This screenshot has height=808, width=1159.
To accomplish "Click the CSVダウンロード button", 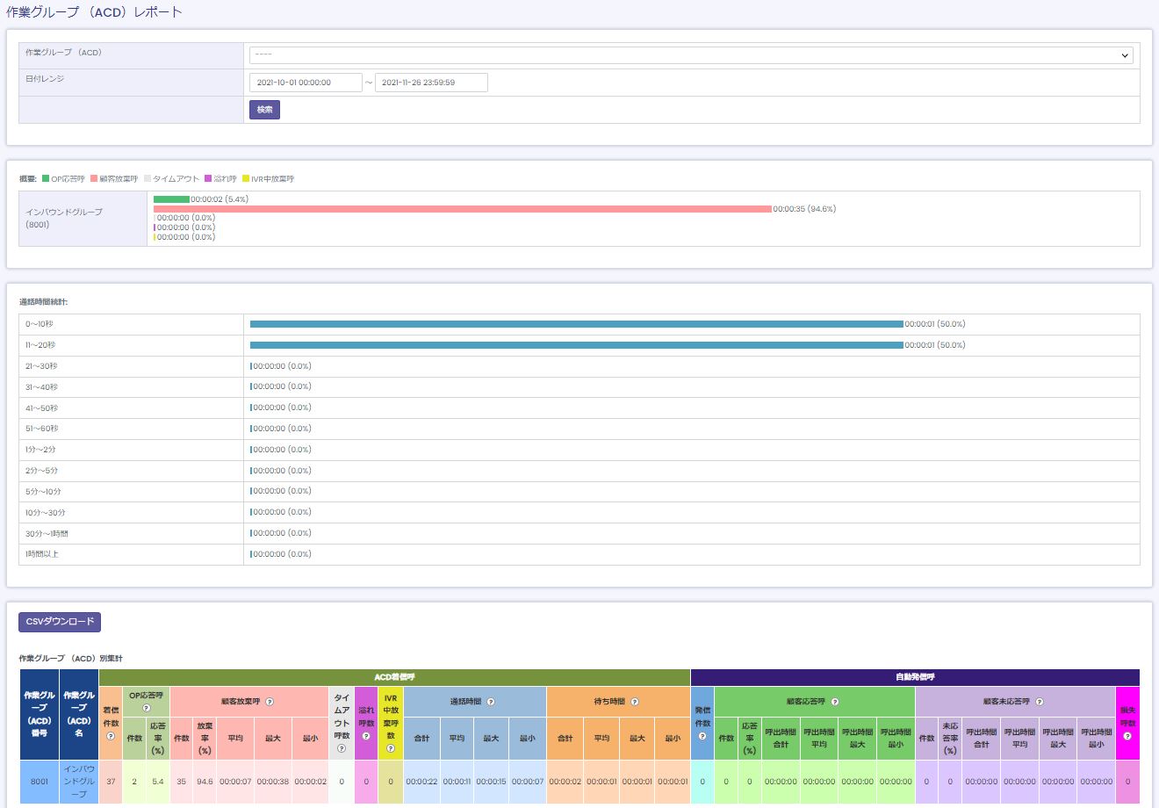I will [x=60, y=622].
